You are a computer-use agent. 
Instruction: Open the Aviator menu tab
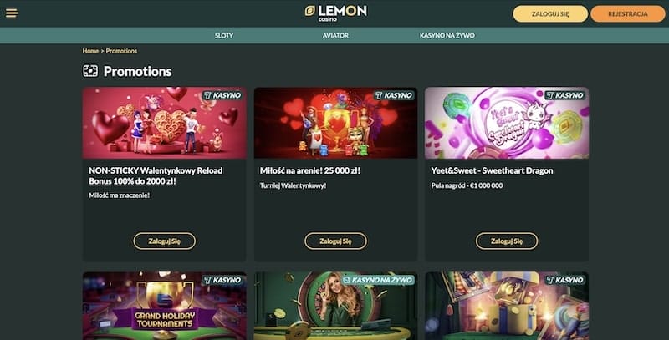[335, 35]
